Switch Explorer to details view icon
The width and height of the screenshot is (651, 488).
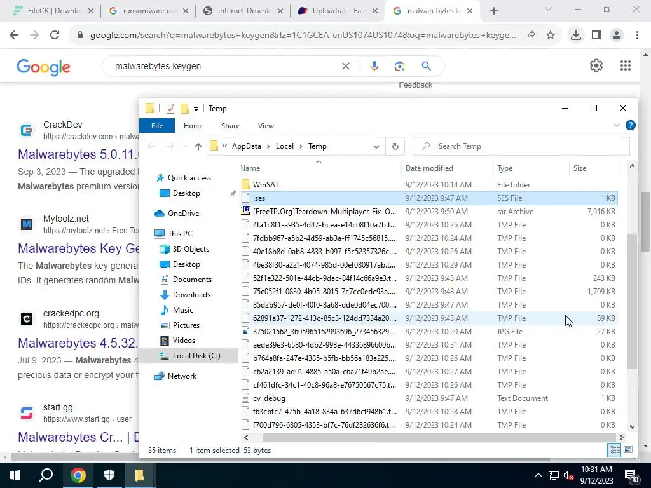pyautogui.click(x=614, y=450)
